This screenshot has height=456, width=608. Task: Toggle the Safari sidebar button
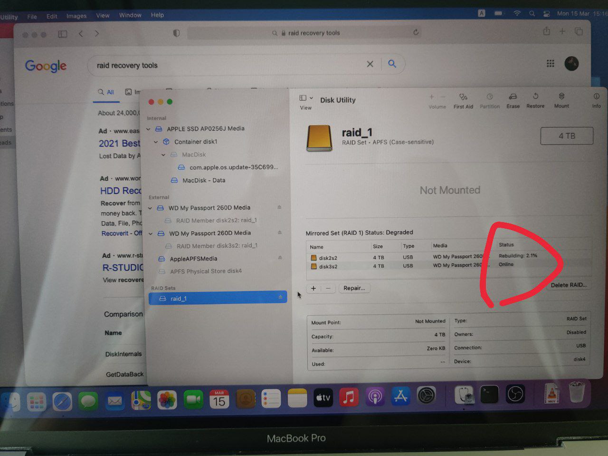pyautogui.click(x=62, y=34)
